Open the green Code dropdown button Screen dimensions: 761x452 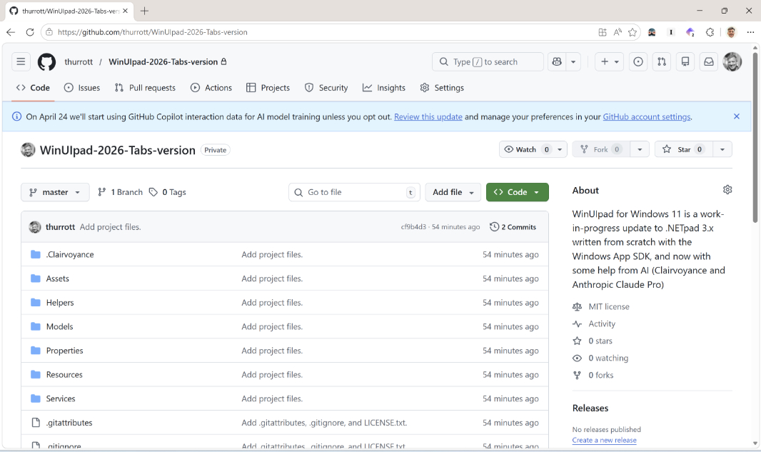tap(517, 192)
